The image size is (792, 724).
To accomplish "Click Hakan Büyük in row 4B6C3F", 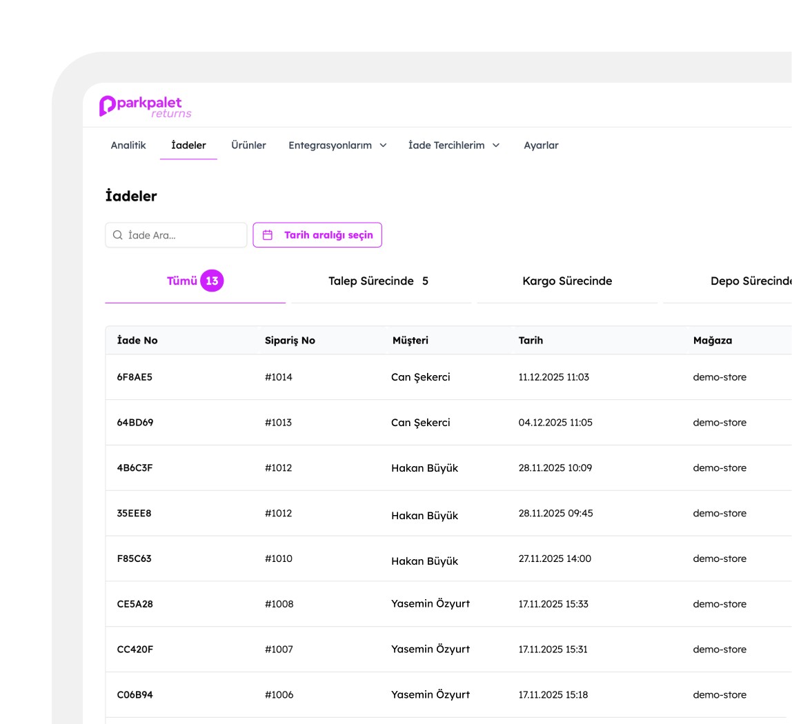I will tap(424, 468).
